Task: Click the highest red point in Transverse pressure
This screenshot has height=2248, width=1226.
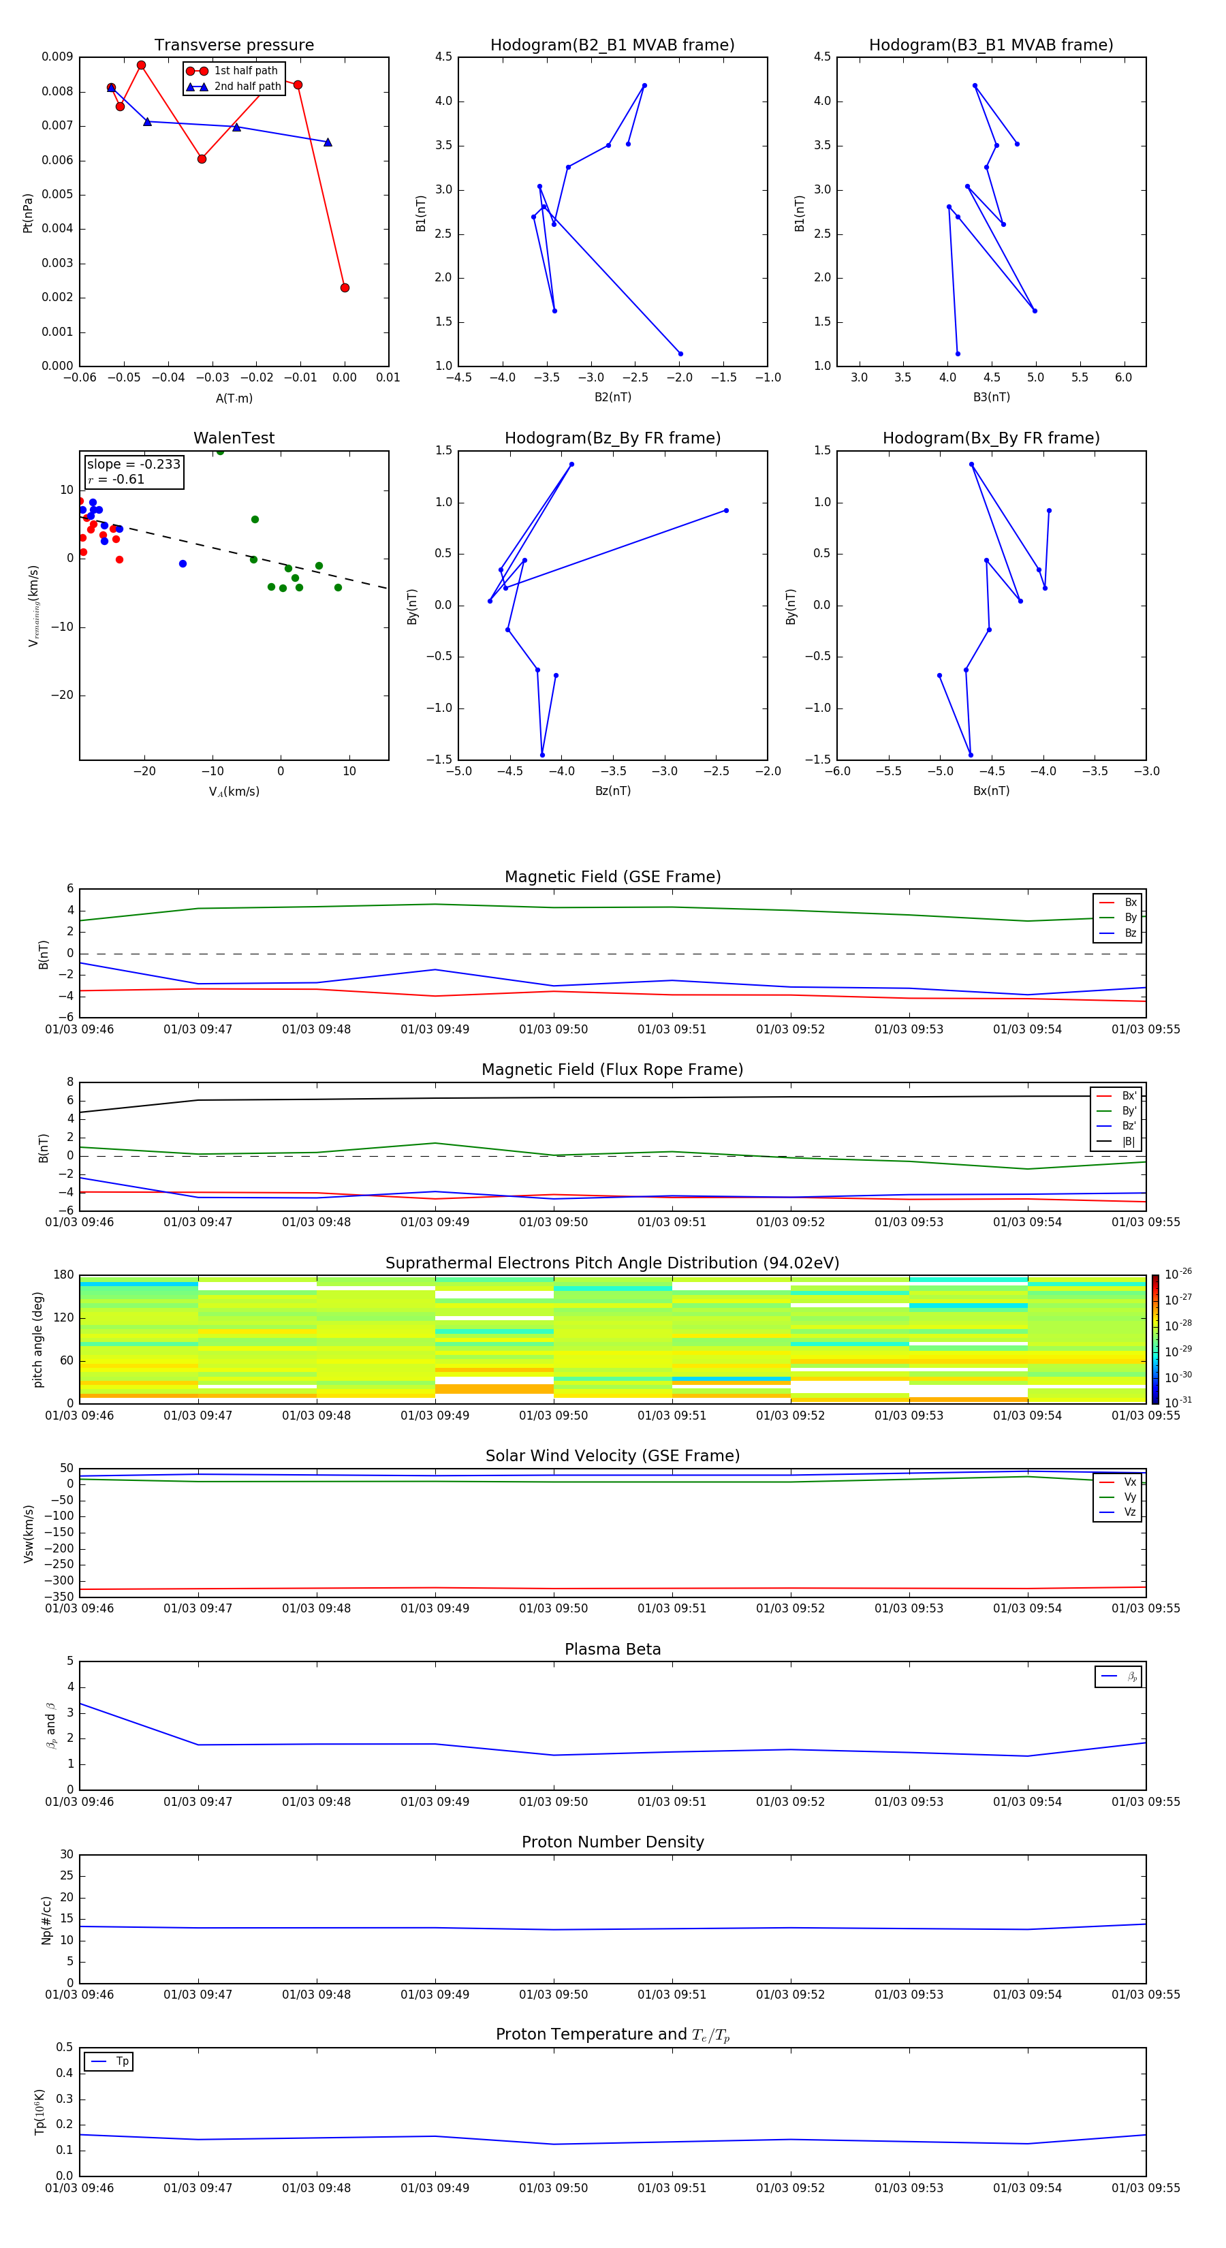Action: coord(142,65)
